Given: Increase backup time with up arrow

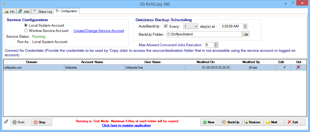Looking at the screenshot, I should 245,25.
